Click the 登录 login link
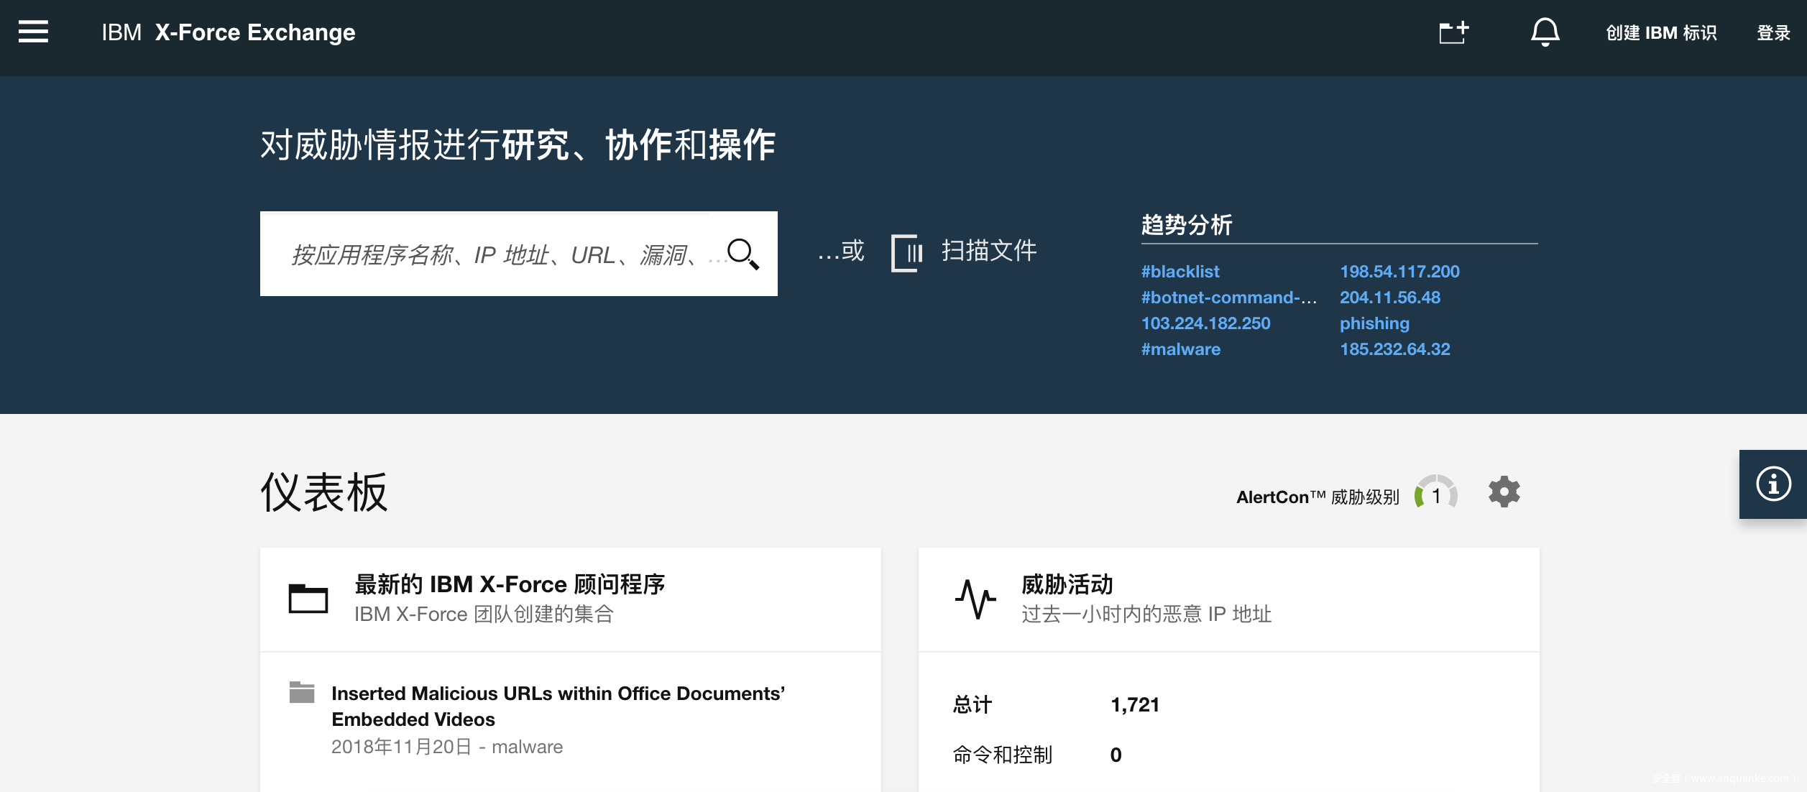The width and height of the screenshot is (1807, 792). (1772, 33)
